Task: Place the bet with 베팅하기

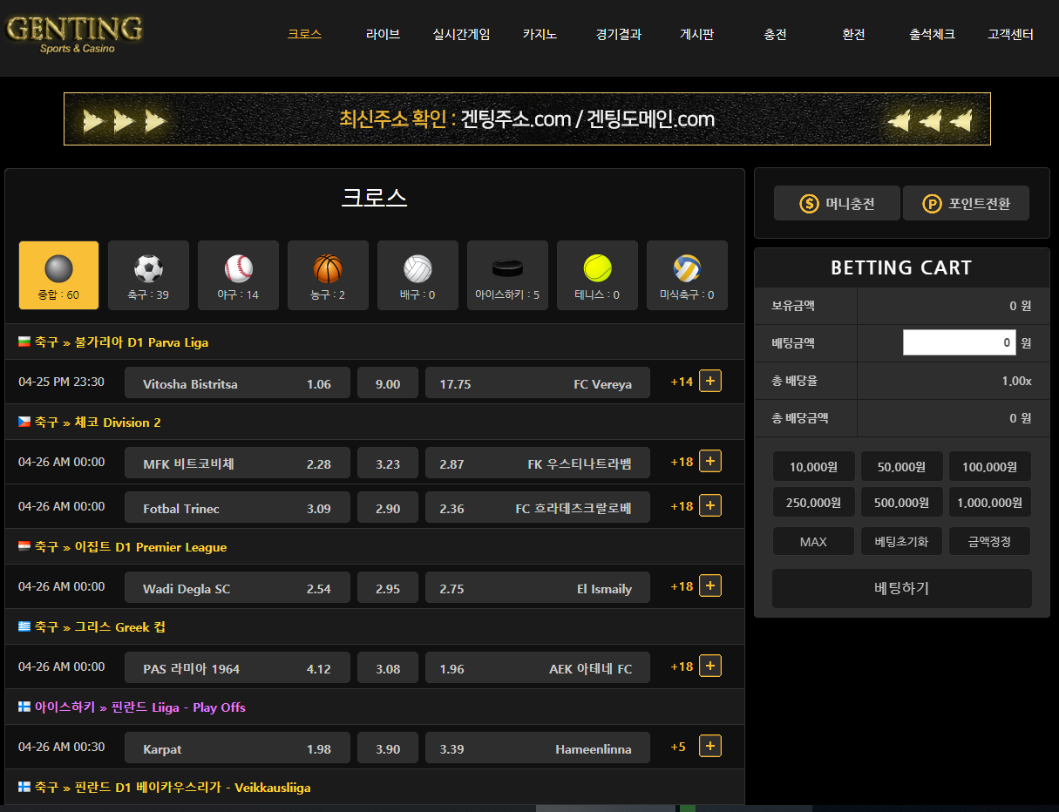Action: [902, 588]
